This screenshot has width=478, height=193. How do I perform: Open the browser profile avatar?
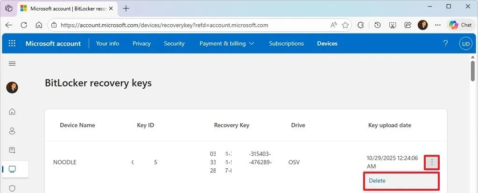(x=422, y=25)
